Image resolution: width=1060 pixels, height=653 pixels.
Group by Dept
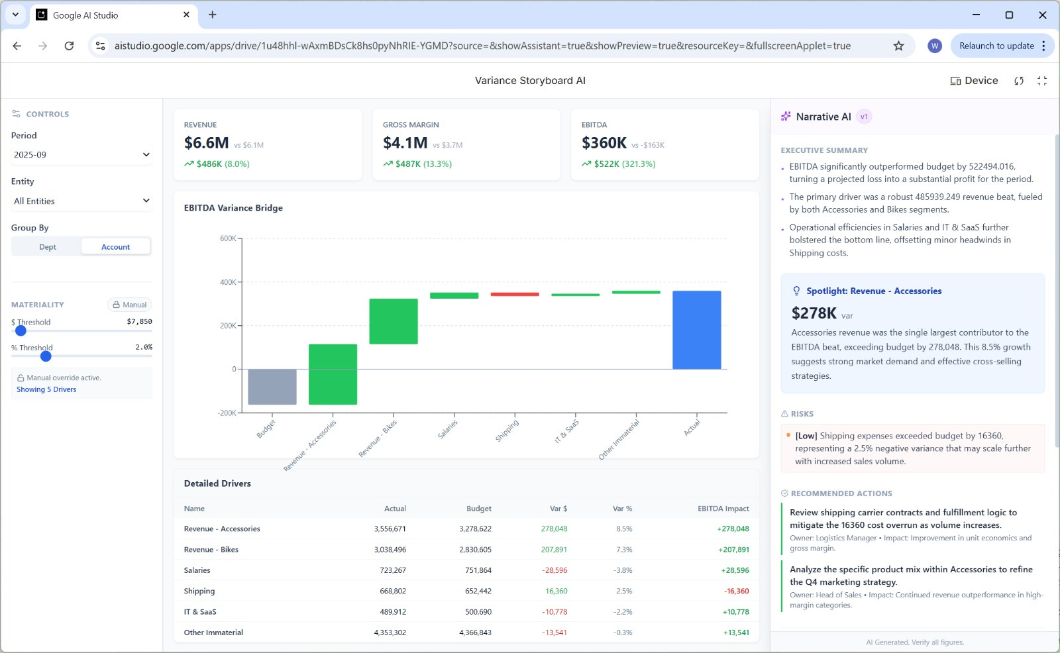(48, 247)
